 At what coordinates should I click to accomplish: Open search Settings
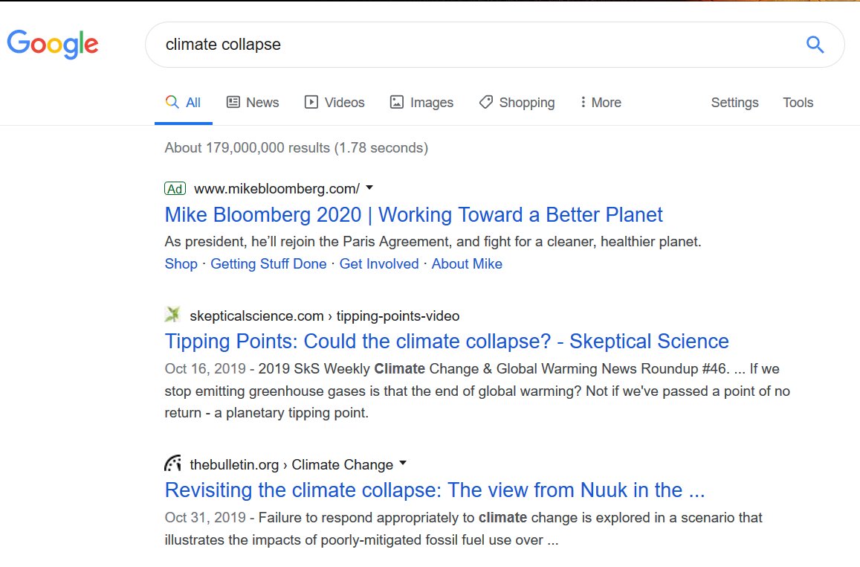734,103
